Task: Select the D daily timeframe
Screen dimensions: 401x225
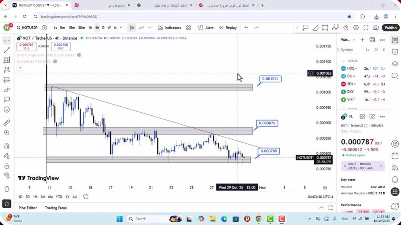Action: (x=103, y=28)
